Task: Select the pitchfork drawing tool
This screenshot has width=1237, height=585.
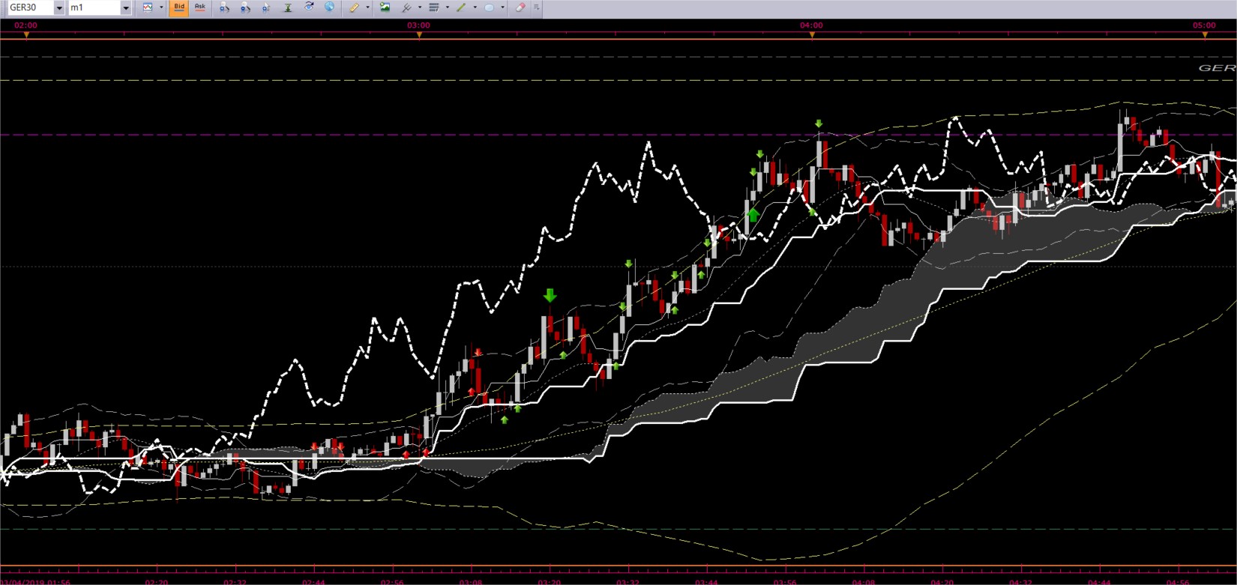Action: (x=406, y=7)
